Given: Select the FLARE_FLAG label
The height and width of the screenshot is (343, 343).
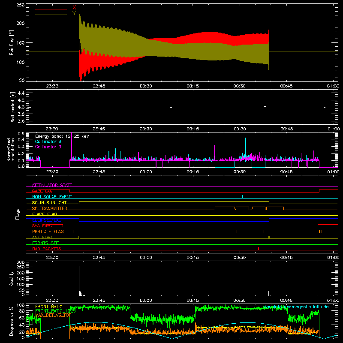Looking at the screenshot, I should [45, 214].
